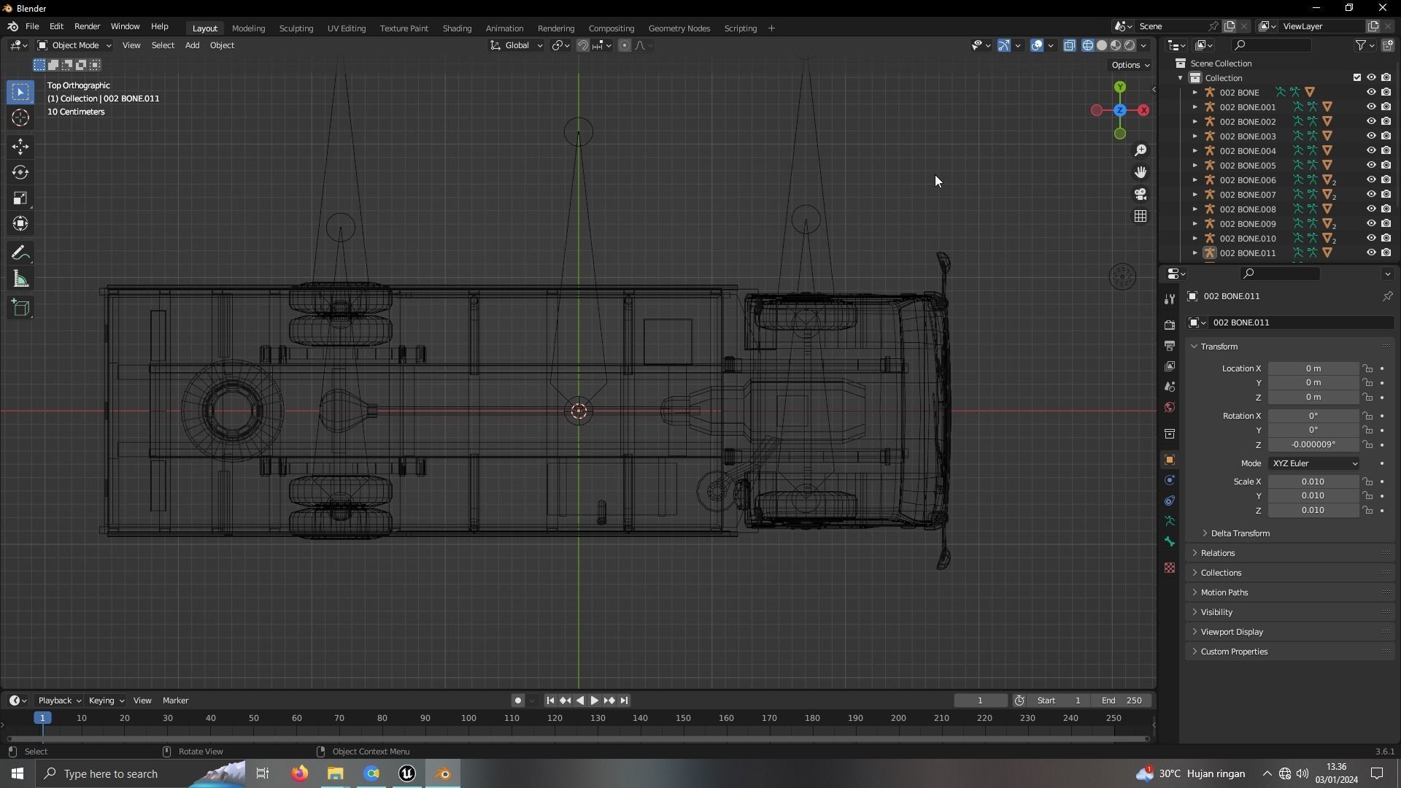Image resolution: width=1401 pixels, height=788 pixels.
Task: Select the Cursor tool in toolbar
Action: (x=20, y=117)
